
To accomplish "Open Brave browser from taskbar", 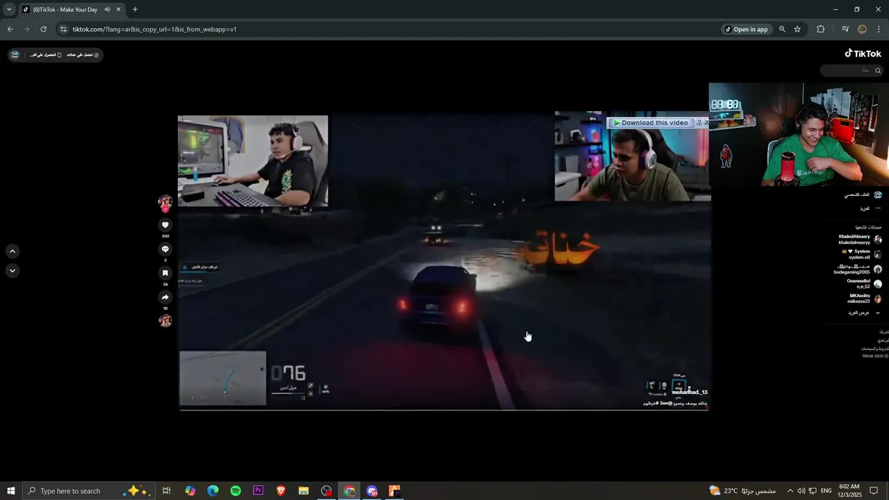I will [x=281, y=491].
